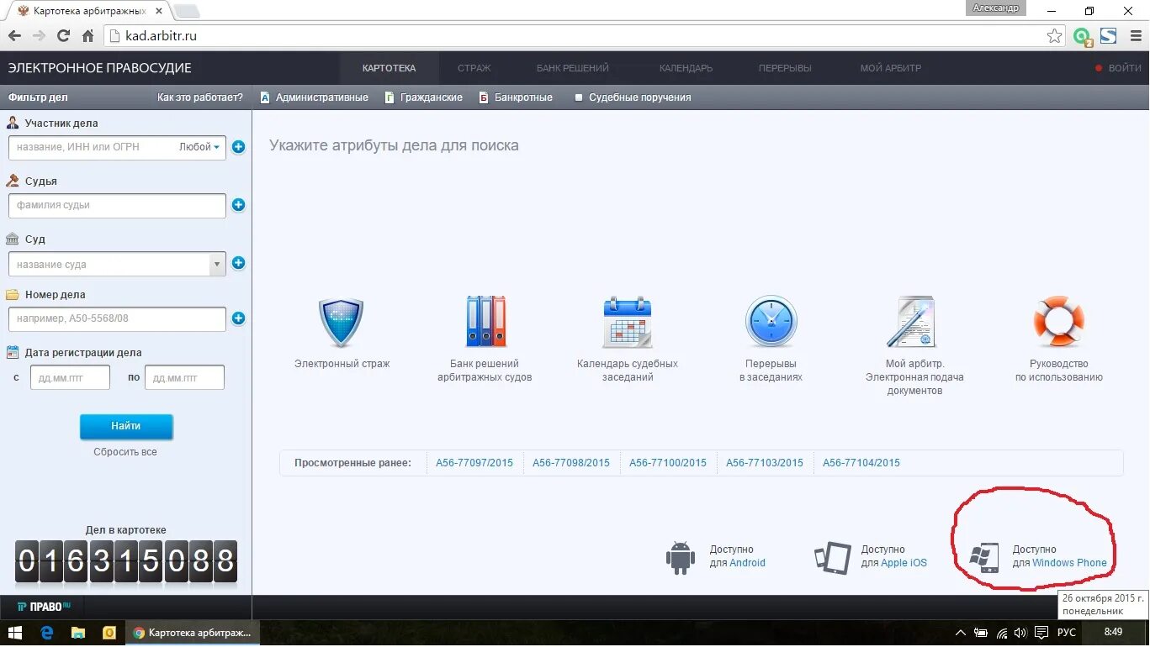Open recently viewed case А56-77104/2015
This screenshot has width=1150, height=647.
[x=861, y=463]
